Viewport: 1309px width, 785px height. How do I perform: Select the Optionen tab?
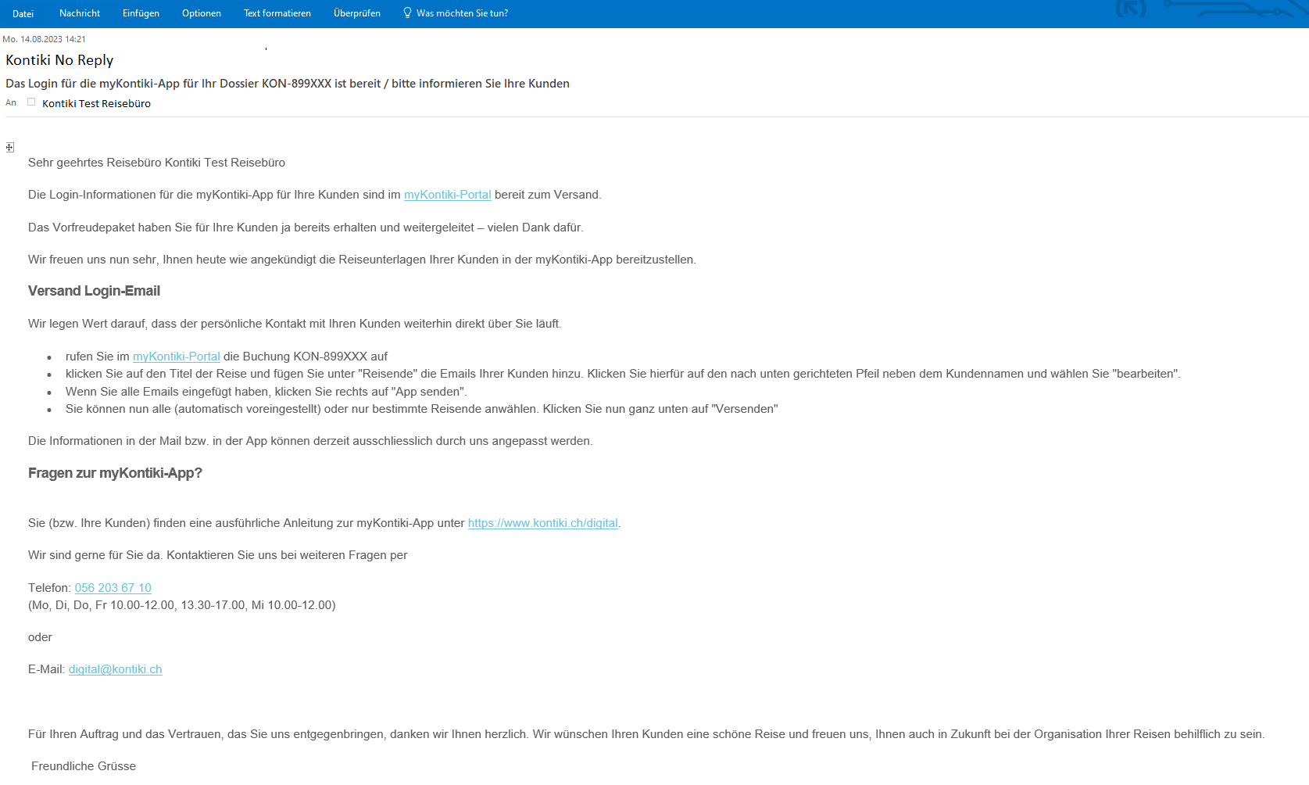[x=202, y=13]
